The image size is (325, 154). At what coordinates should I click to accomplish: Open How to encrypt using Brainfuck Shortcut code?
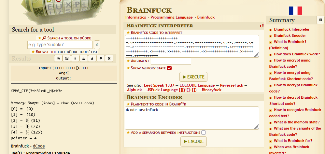291,76
